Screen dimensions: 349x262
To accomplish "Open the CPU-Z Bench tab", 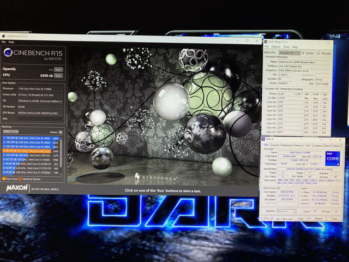I will [328, 146].
